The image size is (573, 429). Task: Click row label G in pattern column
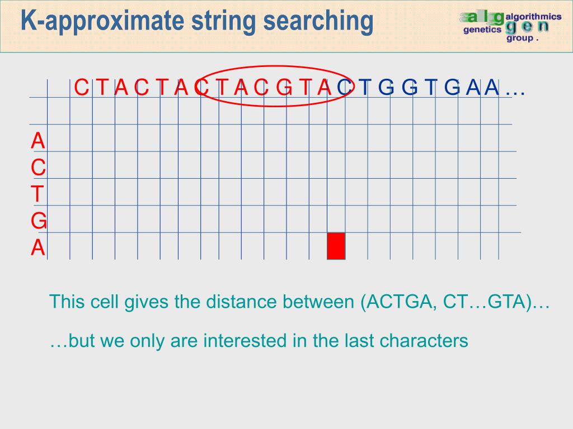[39, 221]
